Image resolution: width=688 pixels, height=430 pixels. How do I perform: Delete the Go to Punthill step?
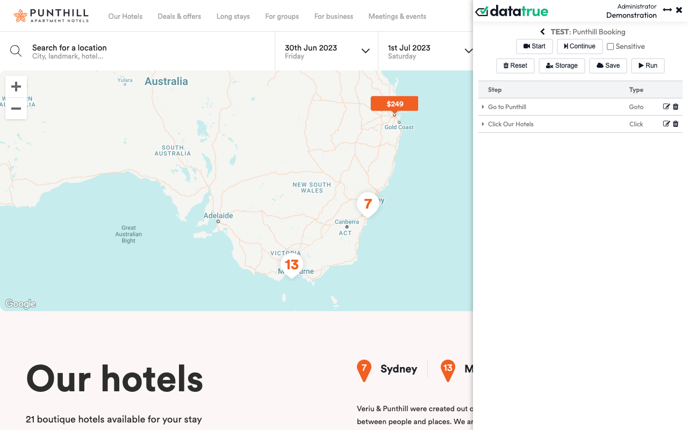click(x=676, y=107)
